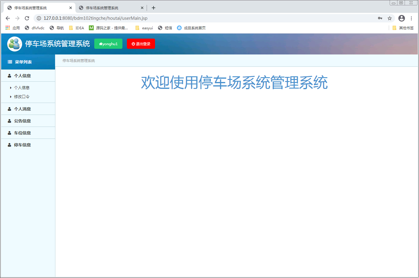This screenshot has width=419, height=278.
Task: Maximize the Chrome window
Action: pos(401,3)
